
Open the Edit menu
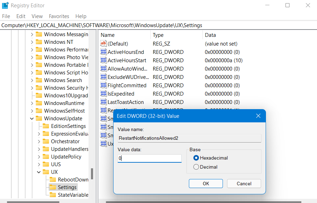[x=21, y=16]
